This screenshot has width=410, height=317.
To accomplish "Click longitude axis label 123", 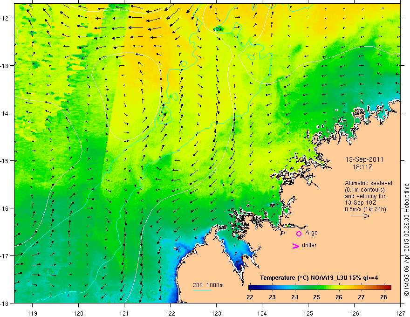I will [216, 313].
